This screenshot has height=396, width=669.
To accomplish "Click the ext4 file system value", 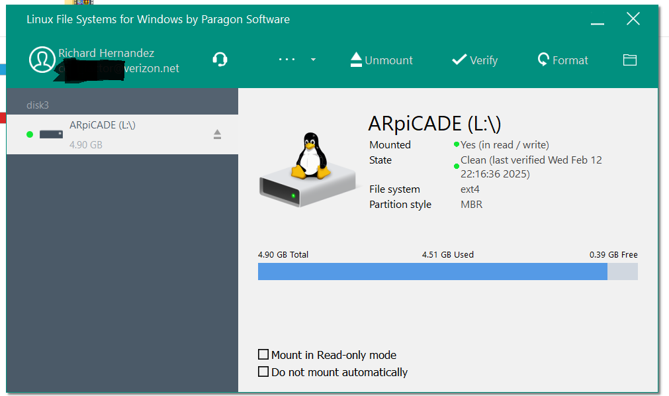I will [x=470, y=189].
